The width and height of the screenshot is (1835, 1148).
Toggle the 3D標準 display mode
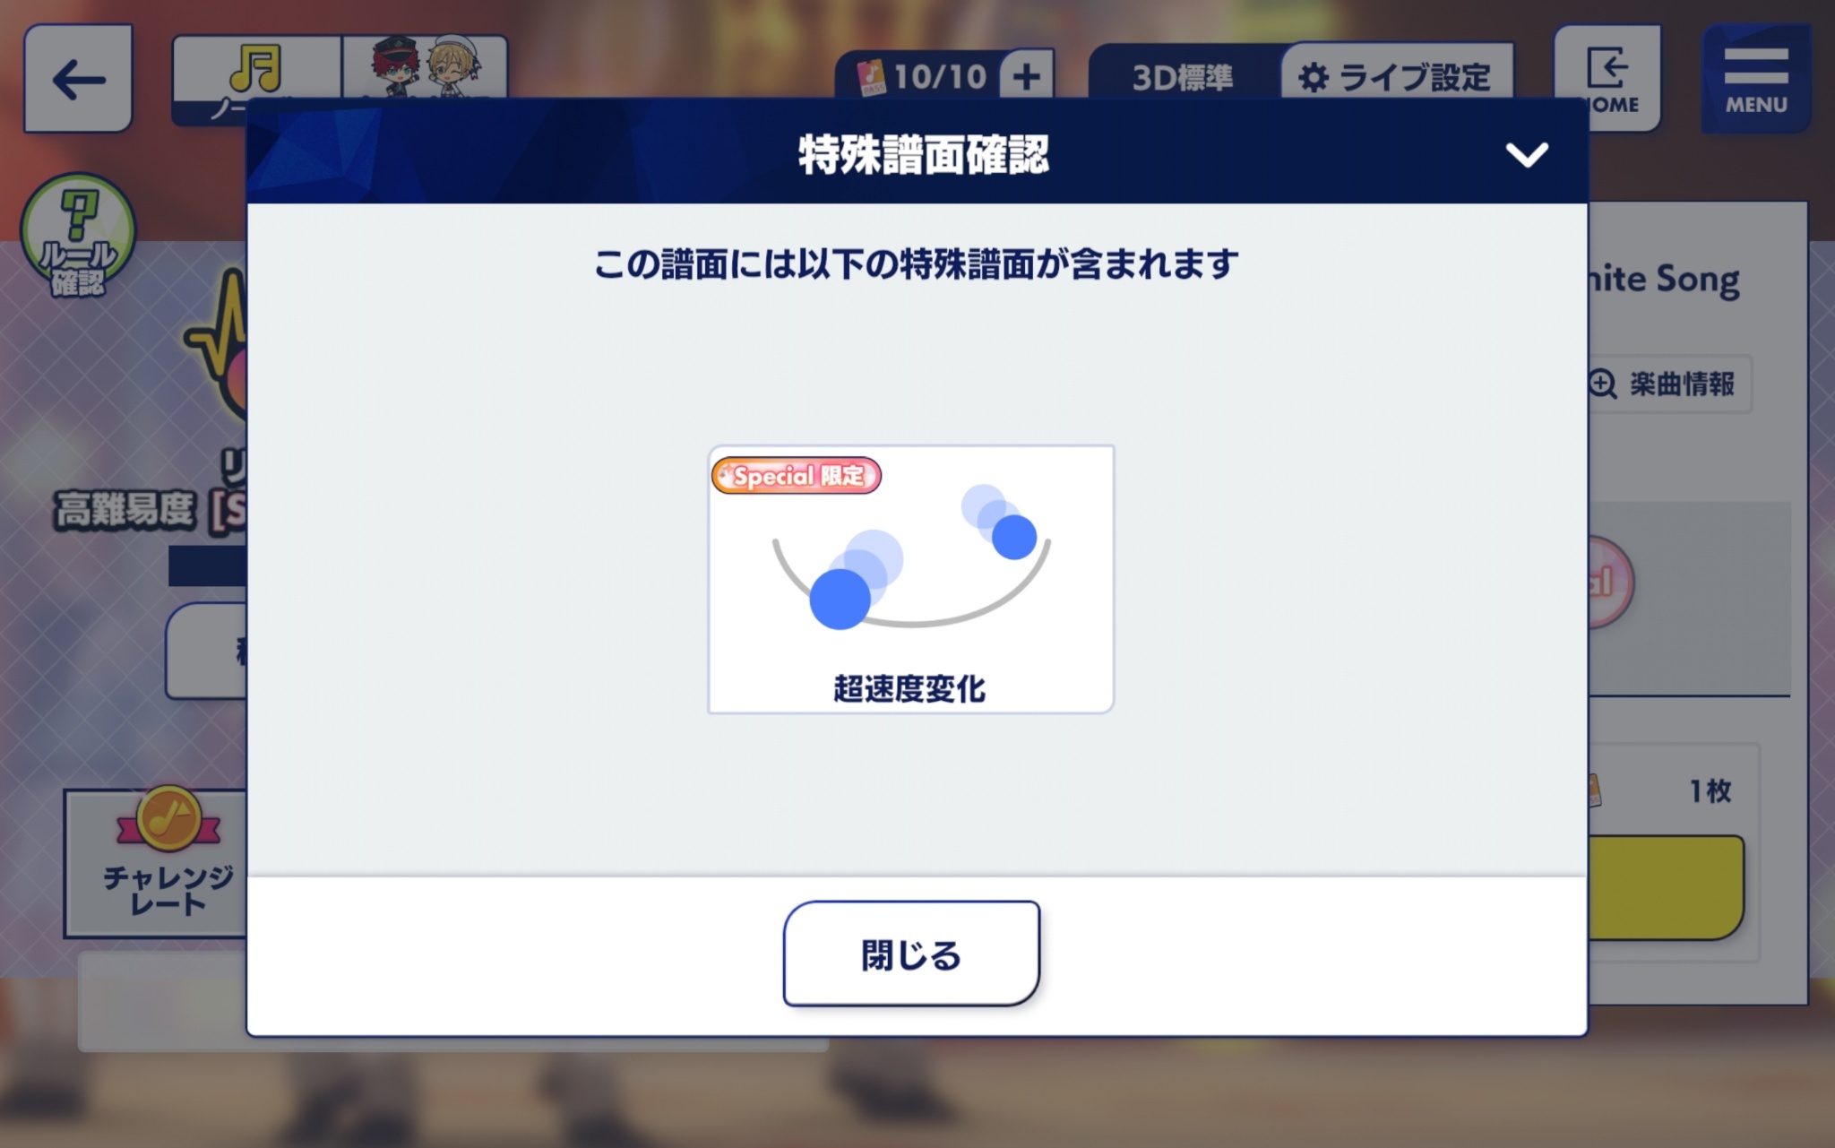tap(1183, 77)
